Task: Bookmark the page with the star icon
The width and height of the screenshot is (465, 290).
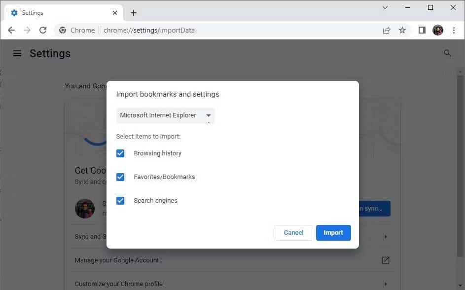Action: pos(402,30)
